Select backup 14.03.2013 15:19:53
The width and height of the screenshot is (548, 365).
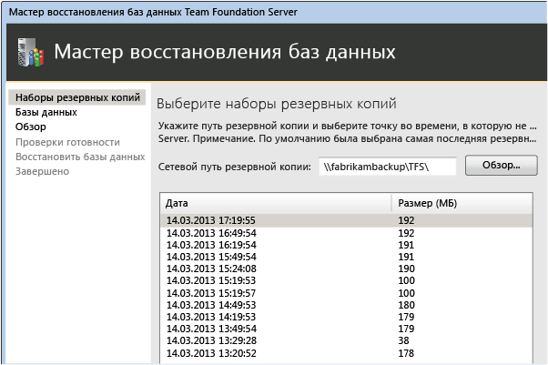346,280
